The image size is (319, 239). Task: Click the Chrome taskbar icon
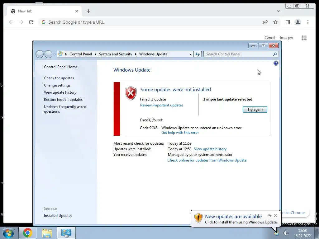click(x=27, y=233)
